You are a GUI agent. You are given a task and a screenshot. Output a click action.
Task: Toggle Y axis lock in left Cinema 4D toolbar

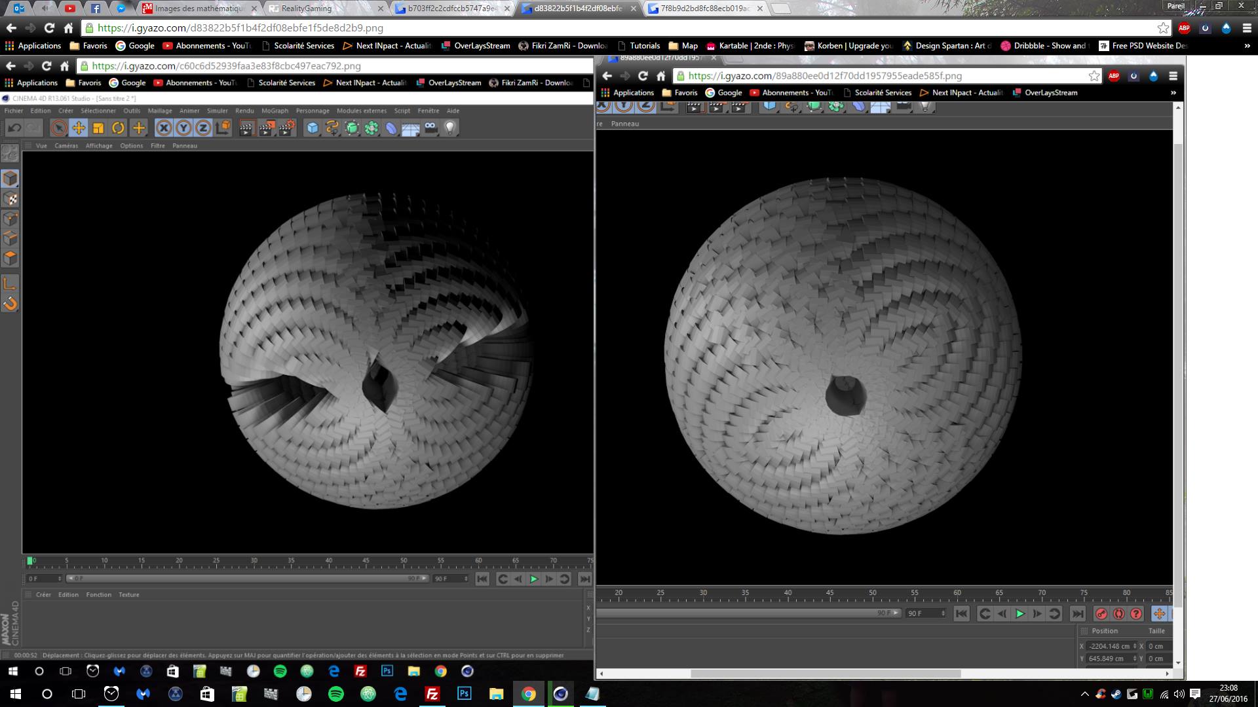[x=183, y=128]
